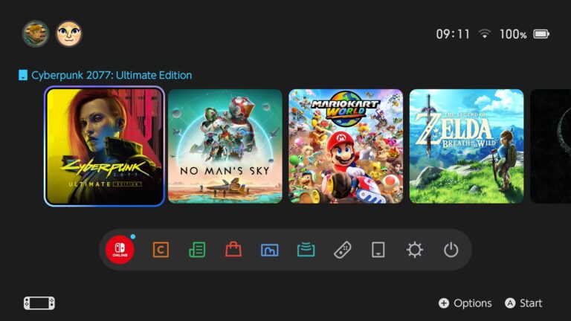Viewport: 571px width, 321px height.
Task: Select the Mario Kart World game tile
Action: pyautogui.click(x=346, y=146)
